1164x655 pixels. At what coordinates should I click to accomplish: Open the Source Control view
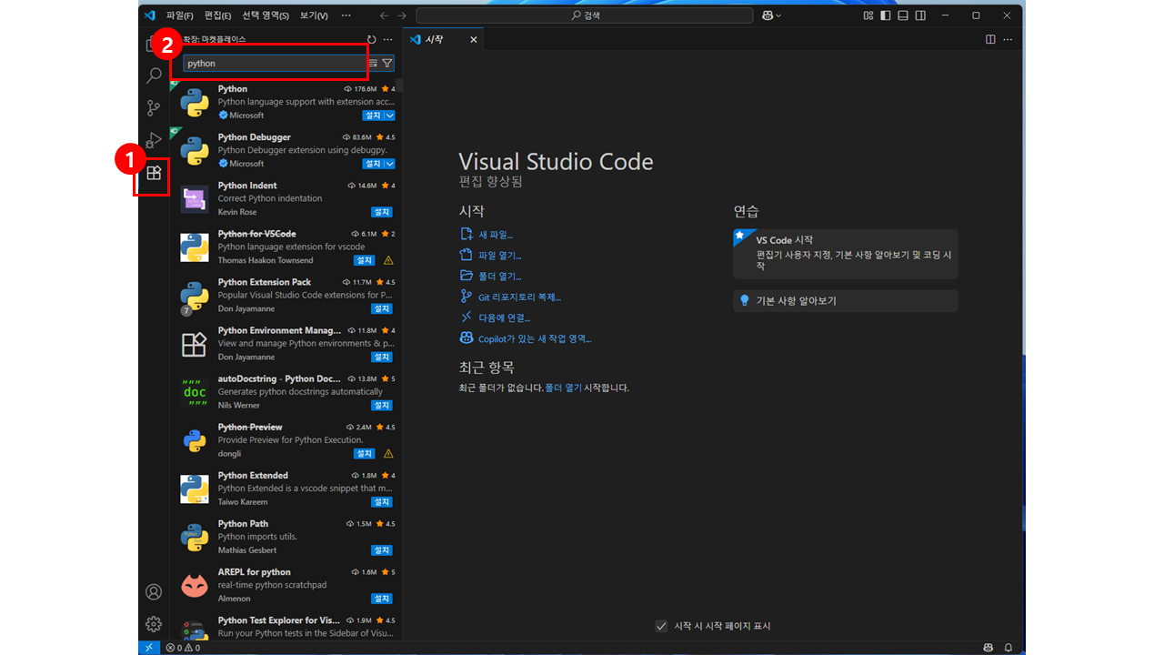pos(154,108)
